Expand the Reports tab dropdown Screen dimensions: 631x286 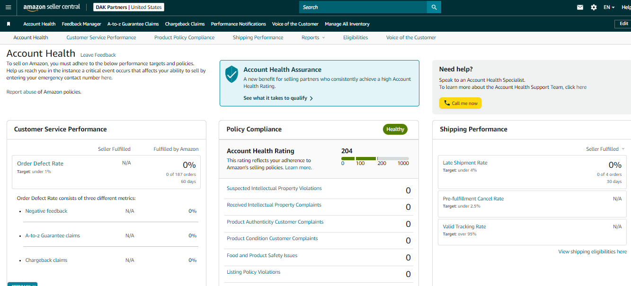point(313,37)
